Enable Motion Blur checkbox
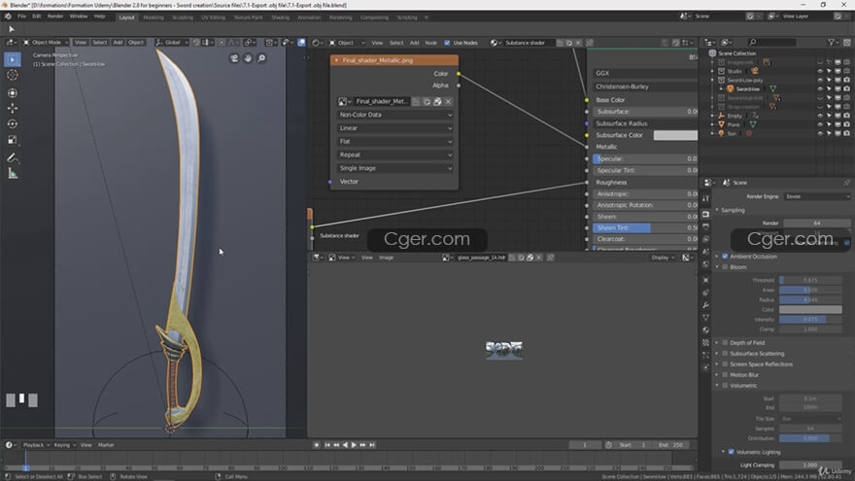Screen dimensions: 855x481 tap(725, 375)
